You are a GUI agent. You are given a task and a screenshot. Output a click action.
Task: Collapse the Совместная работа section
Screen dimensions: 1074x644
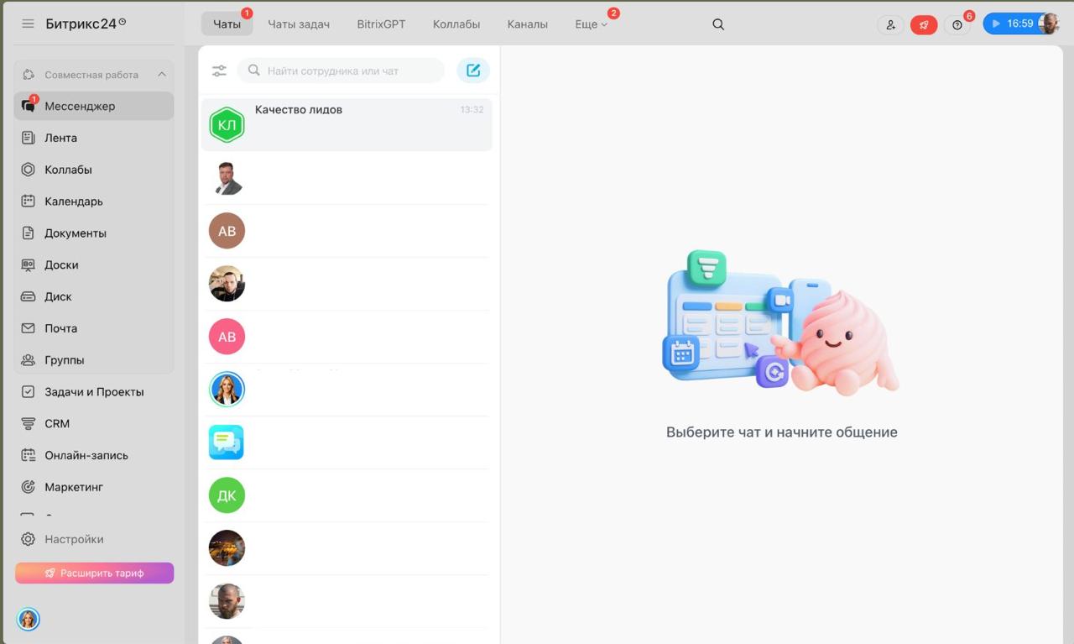[162, 75]
